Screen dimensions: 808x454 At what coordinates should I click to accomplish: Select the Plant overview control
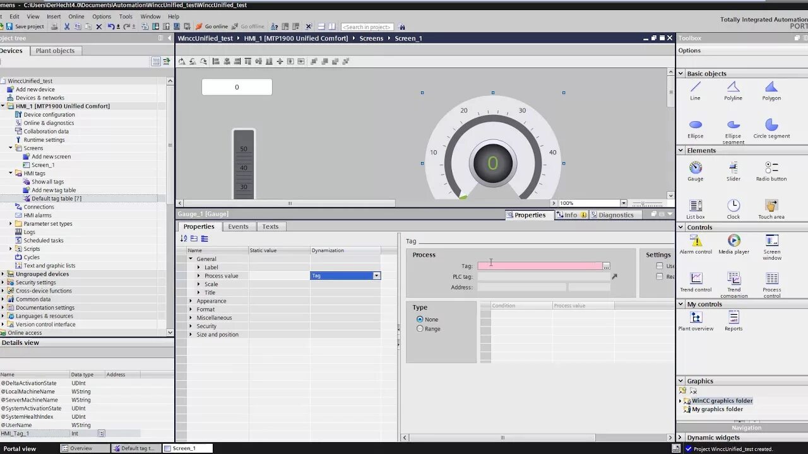(695, 322)
